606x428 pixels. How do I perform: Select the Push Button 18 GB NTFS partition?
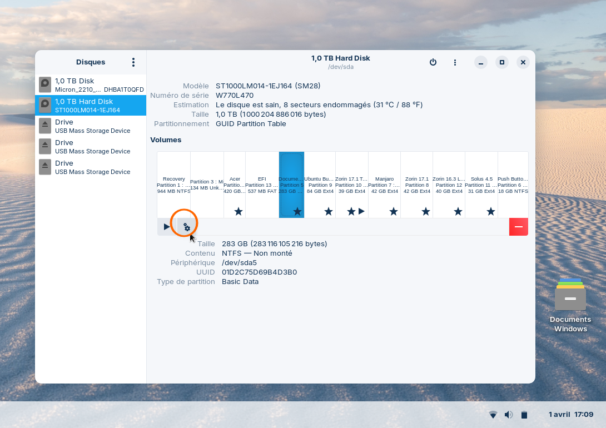coord(513,185)
